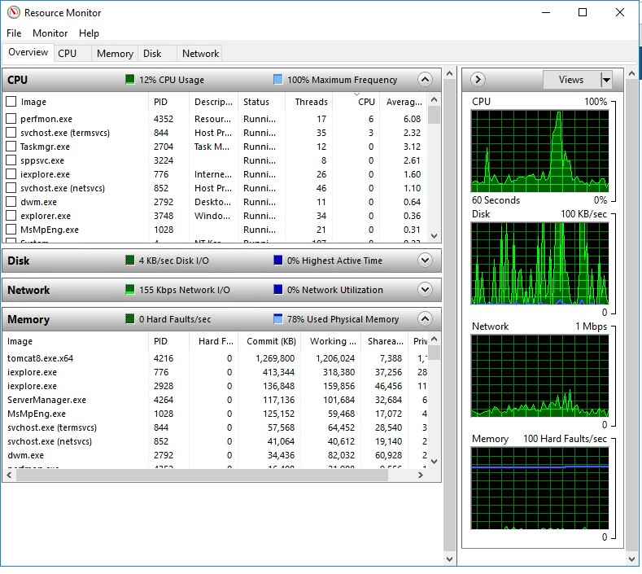Open the Views dropdown arrow
This screenshot has height=574, width=642.
tap(606, 80)
